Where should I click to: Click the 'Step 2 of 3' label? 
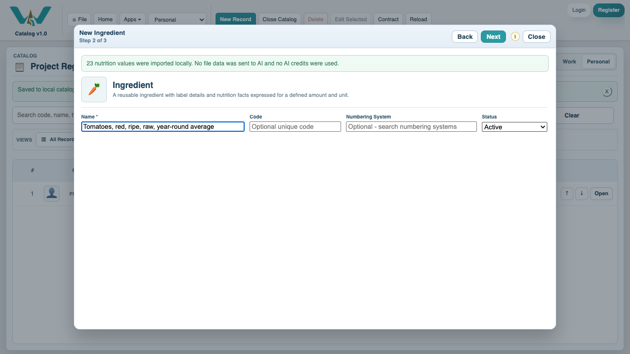[x=93, y=41]
